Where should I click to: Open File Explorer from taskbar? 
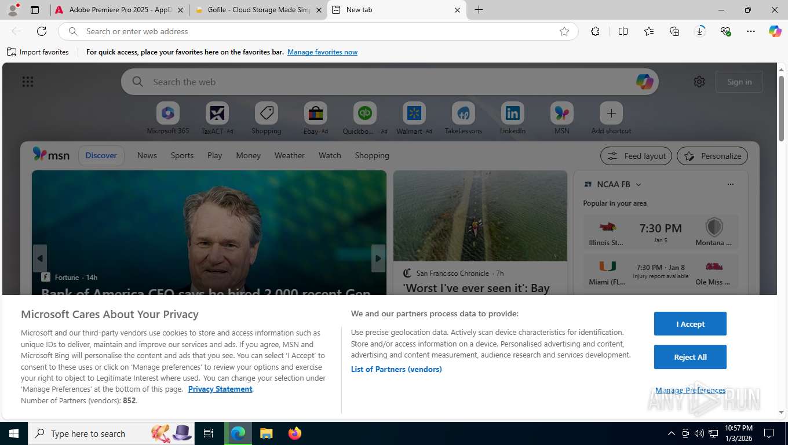click(x=266, y=433)
